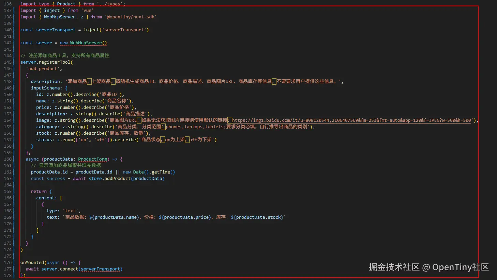This screenshot has height=280, width=497.
Task: Click z.enum(['on', 'off']) on the status line
Action: [85, 140]
